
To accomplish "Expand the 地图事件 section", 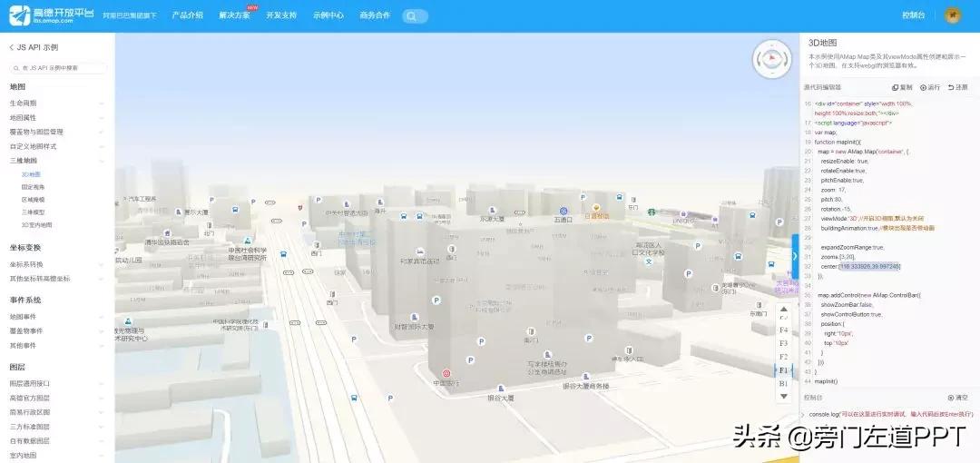I will point(57,317).
